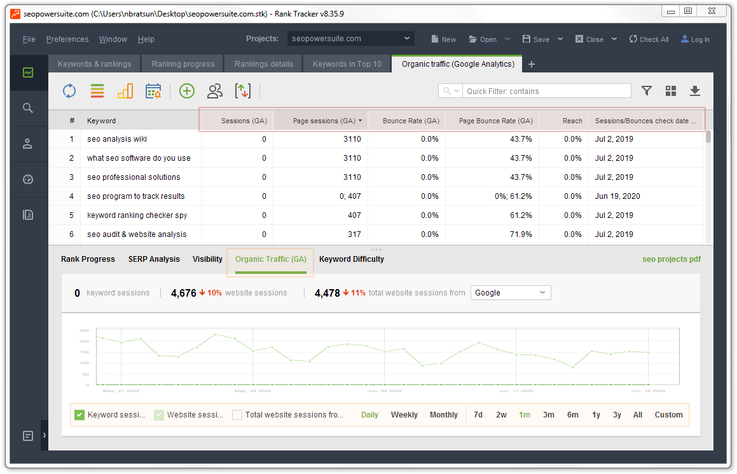Viewport: 737px width, 474px height.
Task: Click the Log In button
Action: (695, 39)
